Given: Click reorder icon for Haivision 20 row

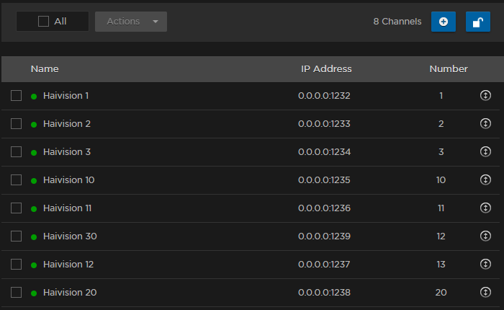Looking at the screenshot, I should (x=485, y=292).
